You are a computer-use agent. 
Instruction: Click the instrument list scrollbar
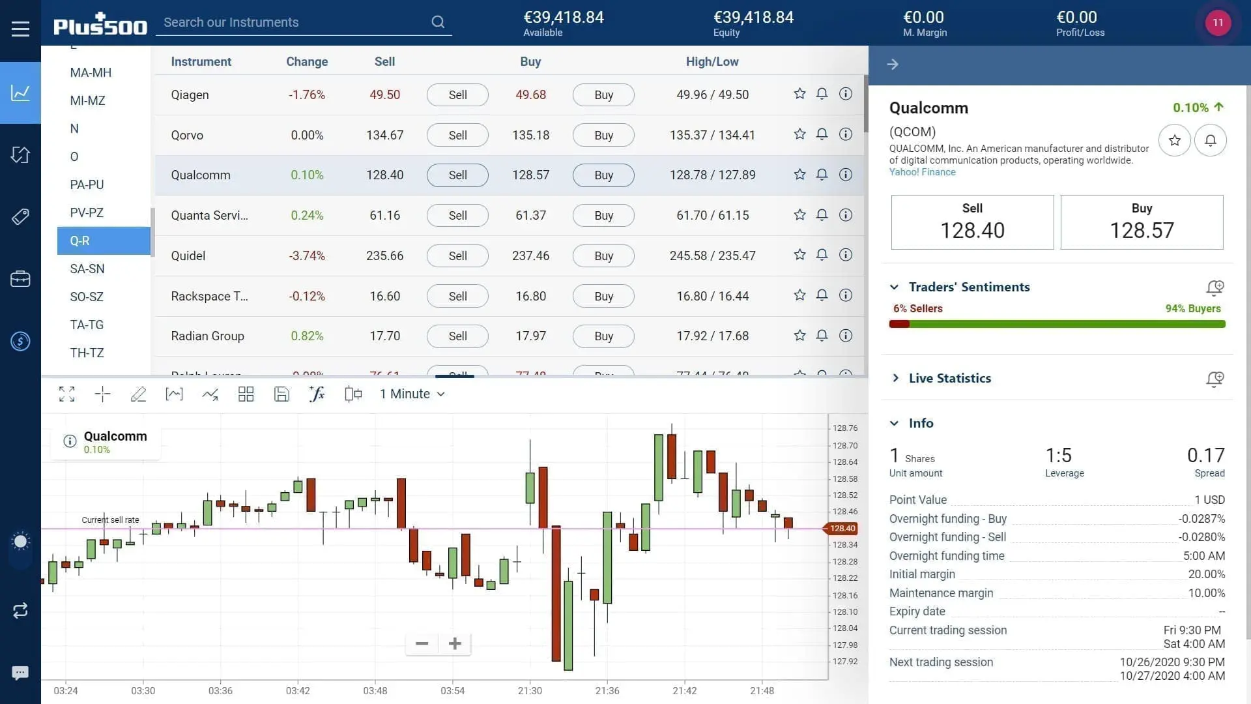[866, 103]
